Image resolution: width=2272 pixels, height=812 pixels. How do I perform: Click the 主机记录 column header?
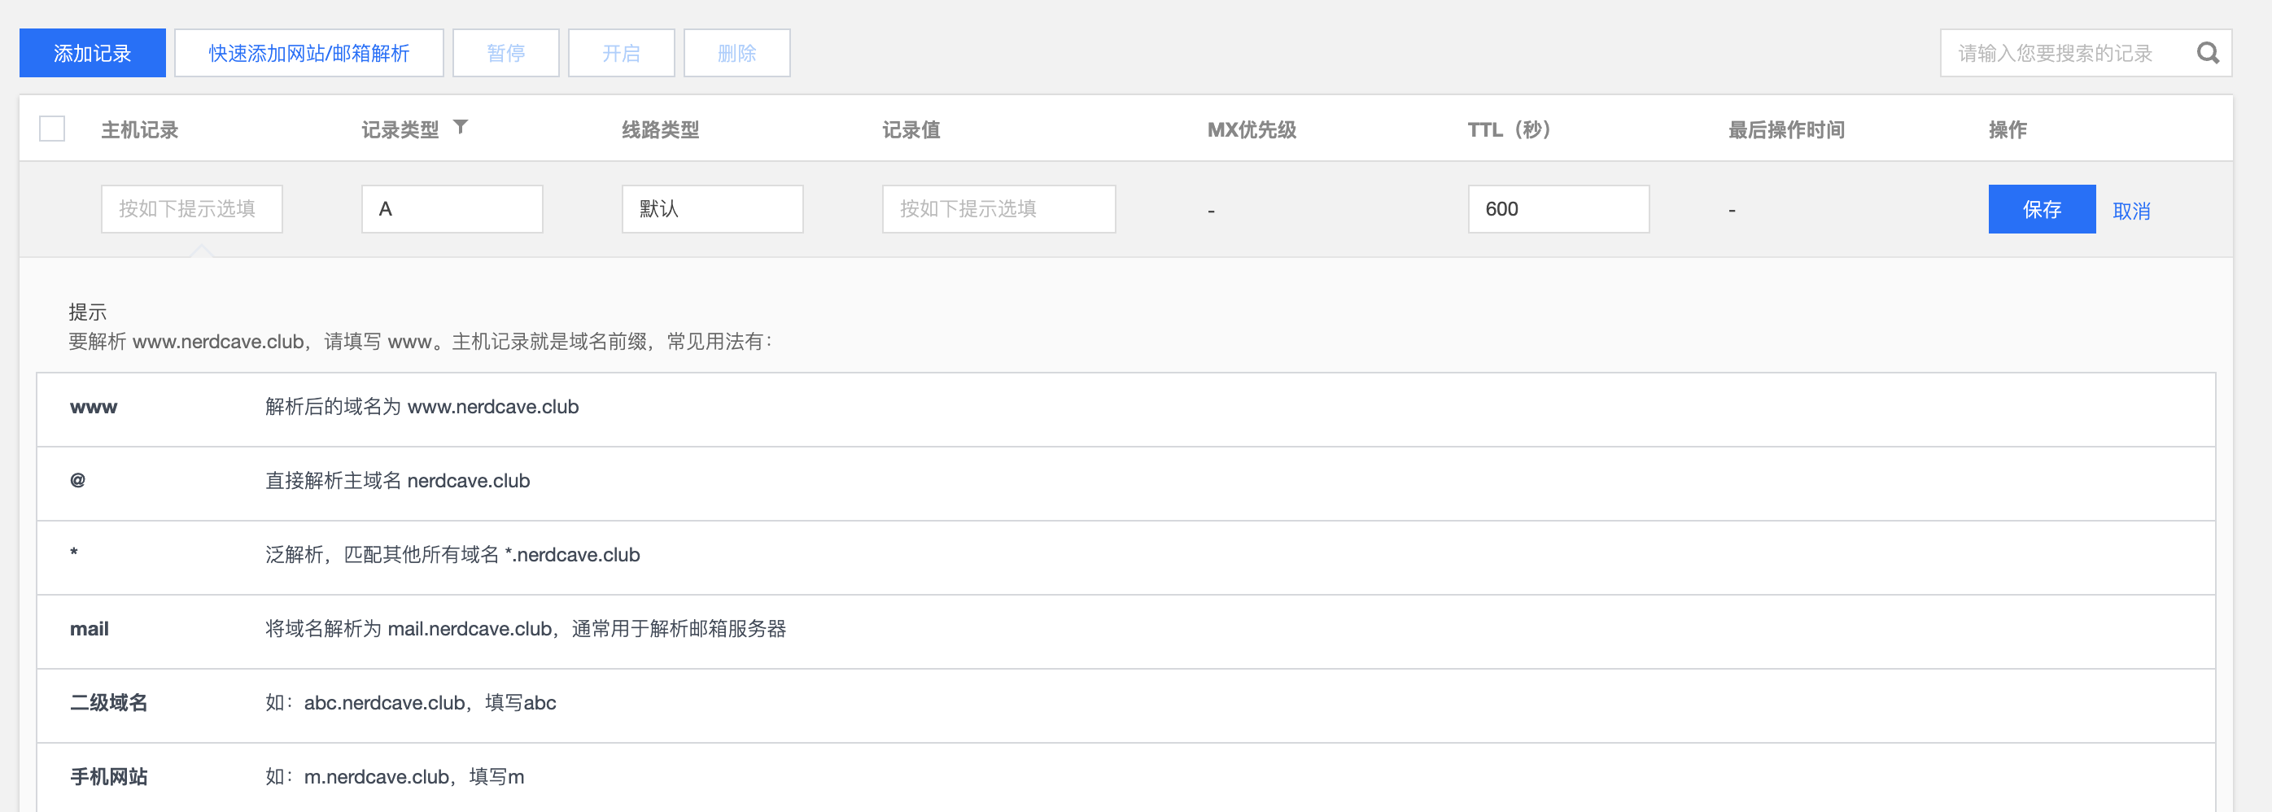pos(139,129)
